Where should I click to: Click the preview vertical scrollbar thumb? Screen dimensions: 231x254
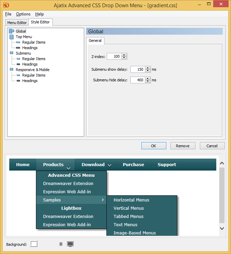coord(222,195)
